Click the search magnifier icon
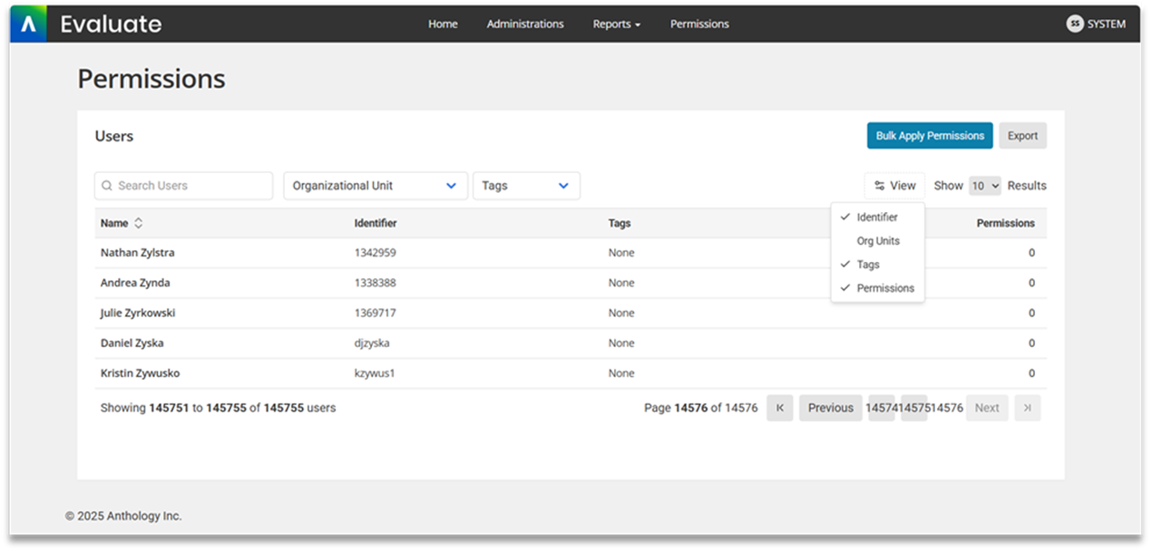Screen dimensions: 1152x551 tap(107, 186)
